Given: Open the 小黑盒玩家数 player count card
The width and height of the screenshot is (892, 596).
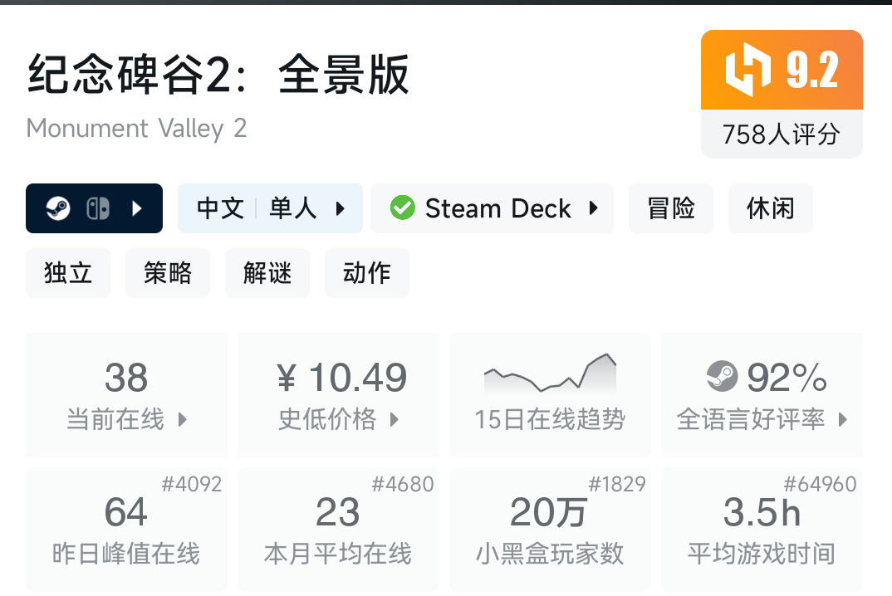Looking at the screenshot, I should pos(550,529).
